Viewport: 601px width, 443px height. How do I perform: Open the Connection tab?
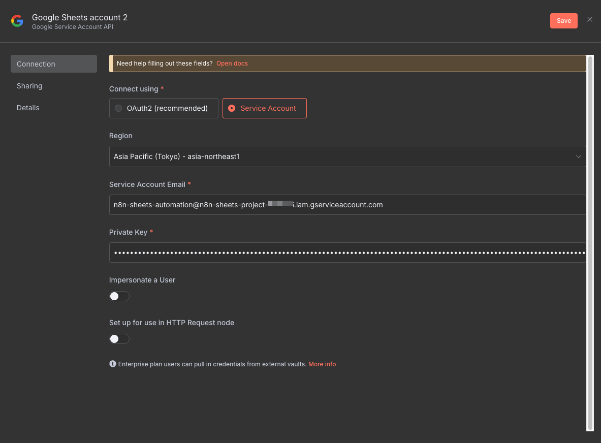coord(54,64)
